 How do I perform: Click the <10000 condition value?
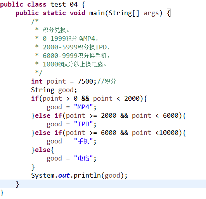[x=167, y=133]
